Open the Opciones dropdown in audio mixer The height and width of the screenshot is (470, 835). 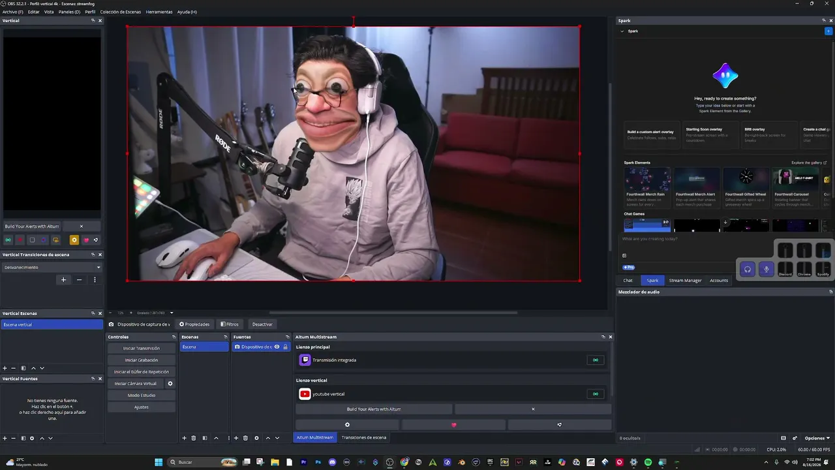pos(817,438)
